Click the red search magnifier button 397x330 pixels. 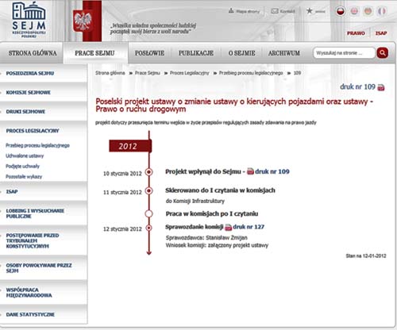(383, 53)
